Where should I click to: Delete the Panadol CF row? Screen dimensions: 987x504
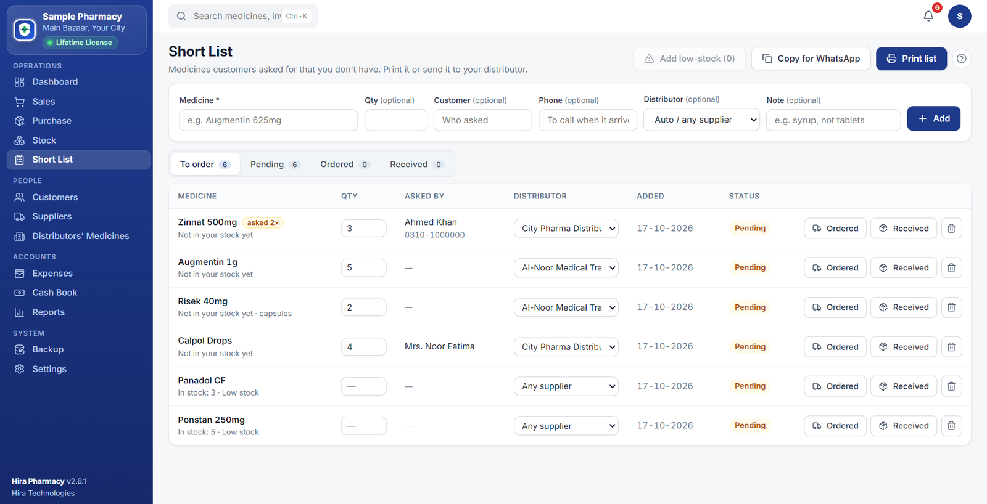[x=951, y=386]
